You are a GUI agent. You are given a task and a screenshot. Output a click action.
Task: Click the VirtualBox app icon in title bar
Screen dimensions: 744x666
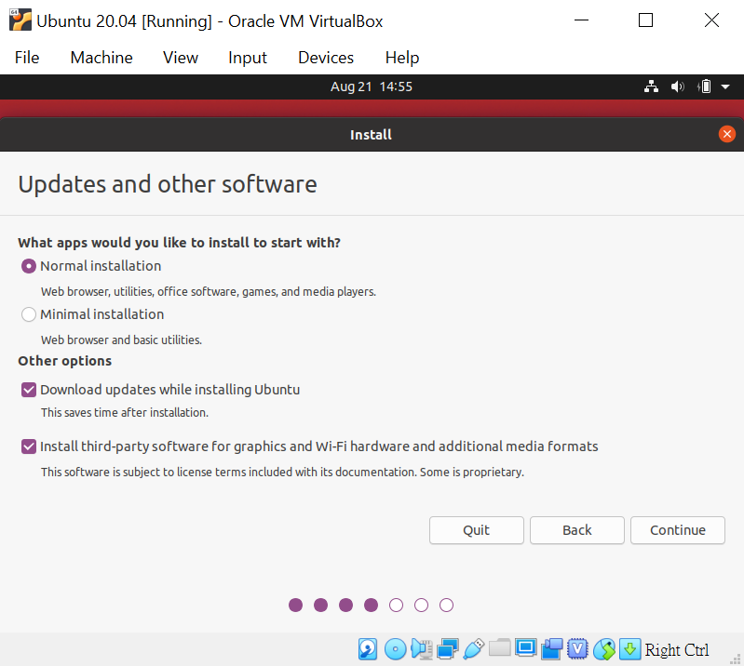click(20, 20)
